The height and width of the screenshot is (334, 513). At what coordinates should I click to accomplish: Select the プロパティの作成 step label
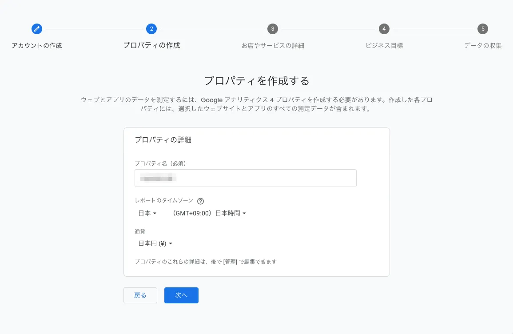[x=151, y=45]
